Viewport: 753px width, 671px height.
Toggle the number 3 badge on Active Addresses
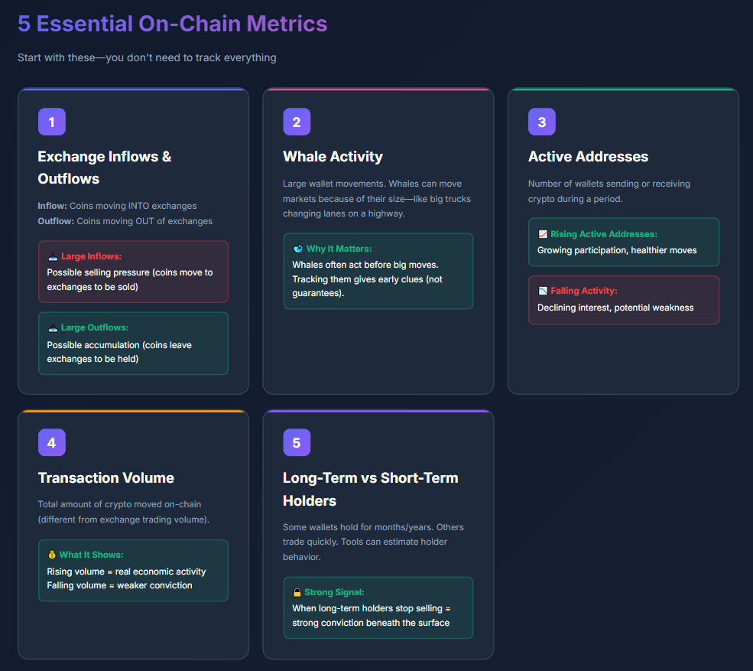tap(542, 122)
